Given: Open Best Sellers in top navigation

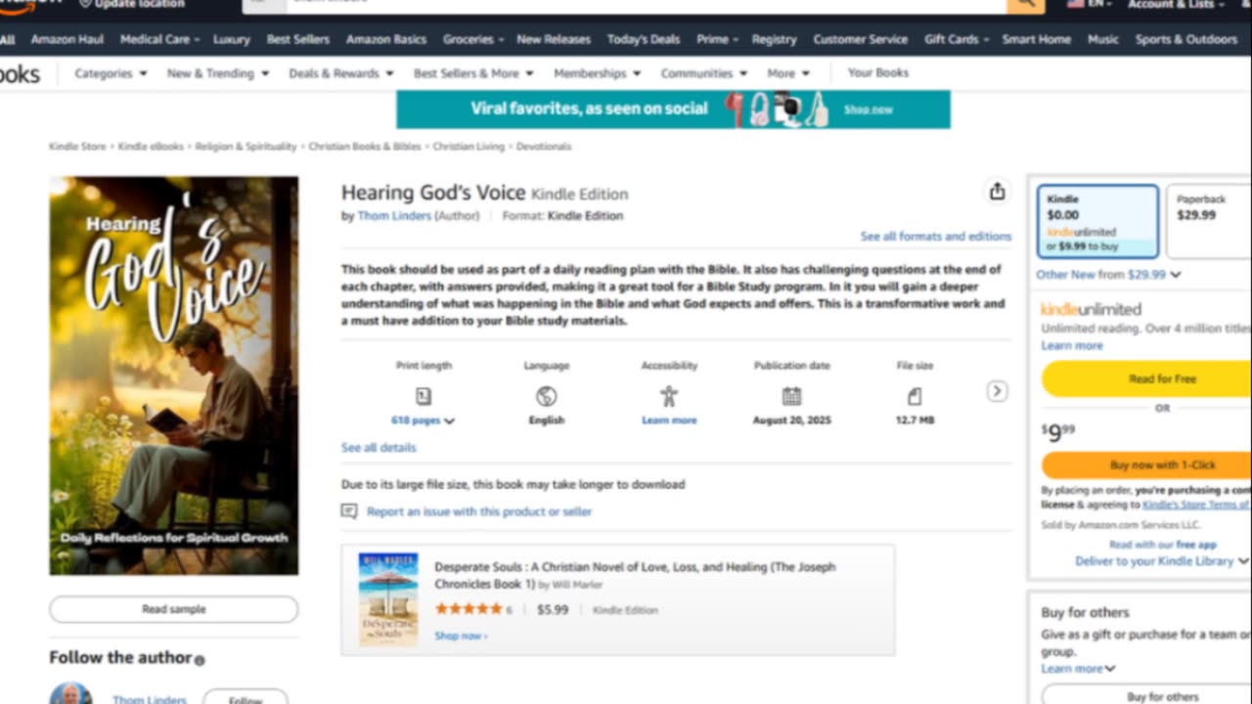Looking at the screenshot, I should click(x=297, y=39).
